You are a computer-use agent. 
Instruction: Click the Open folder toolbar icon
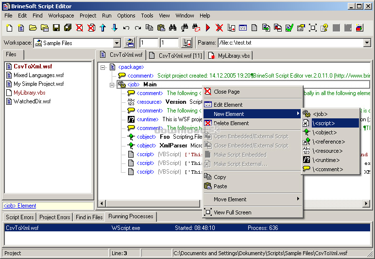(33, 28)
